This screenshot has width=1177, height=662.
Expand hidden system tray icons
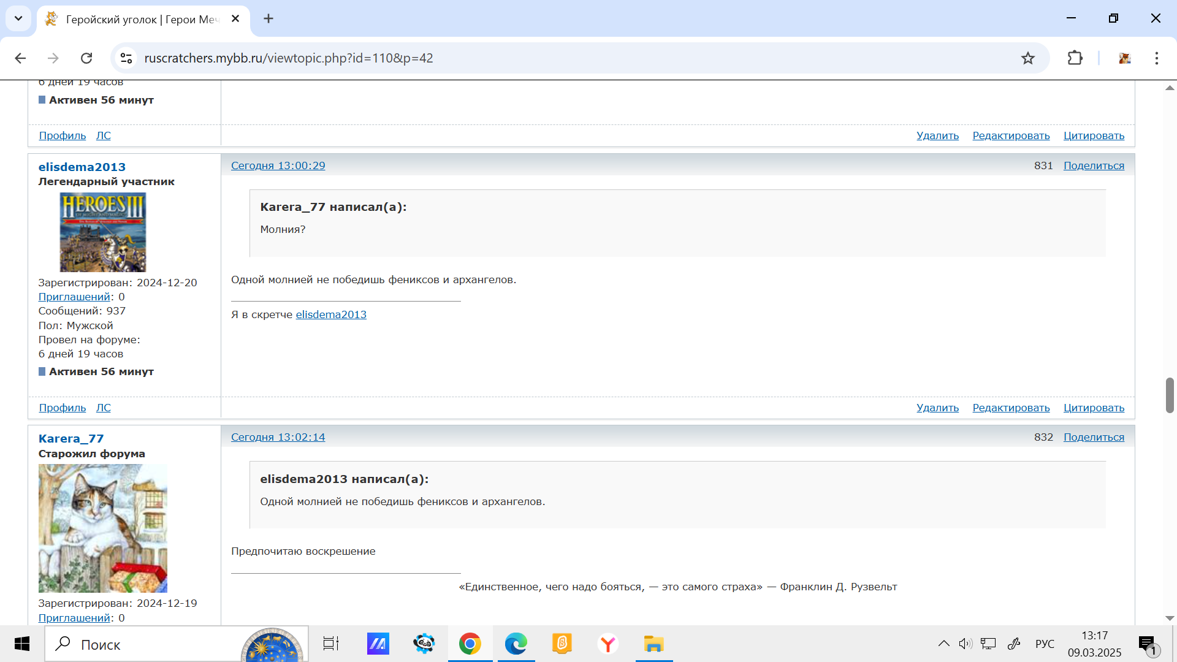click(943, 644)
